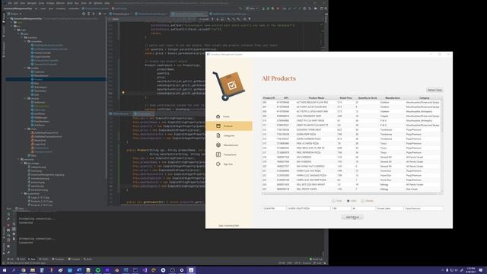
Task: Click the Add Product button
Action: click(352, 217)
